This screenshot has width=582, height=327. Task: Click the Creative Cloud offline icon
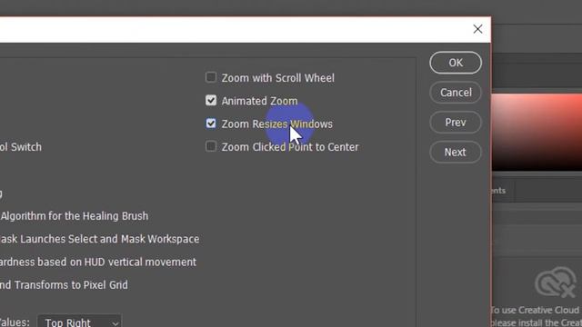click(556, 282)
